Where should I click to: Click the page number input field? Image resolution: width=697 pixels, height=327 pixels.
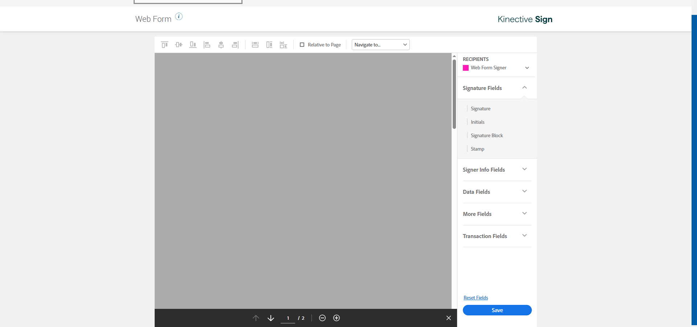[x=288, y=318]
